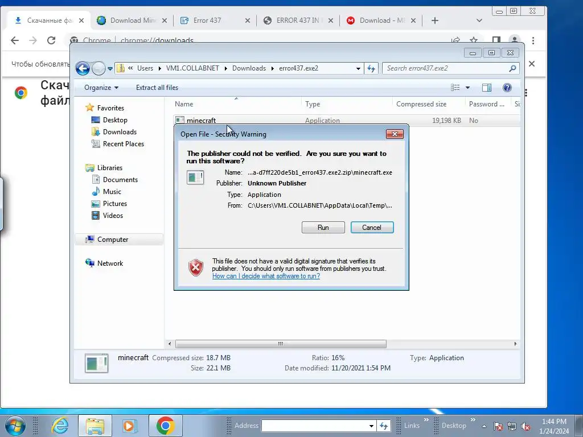This screenshot has height=437, width=583.
Task: Open the Videos library
Action: pos(113,216)
